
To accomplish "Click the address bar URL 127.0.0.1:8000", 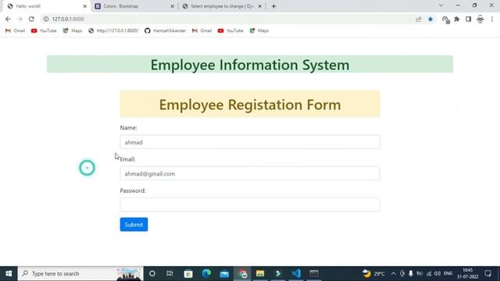I will (68, 19).
